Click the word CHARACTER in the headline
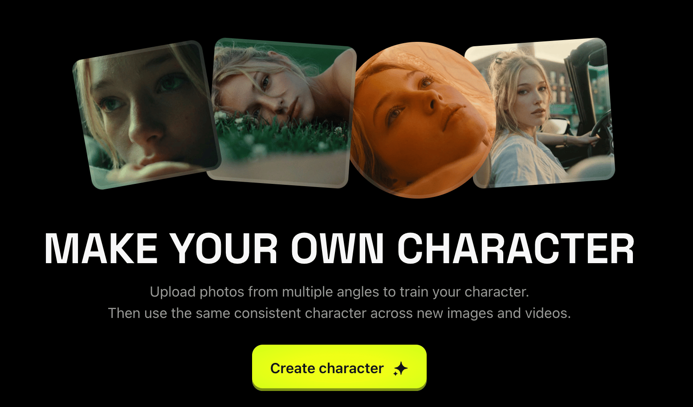The width and height of the screenshot is (693, 407). tap(516, 249)
